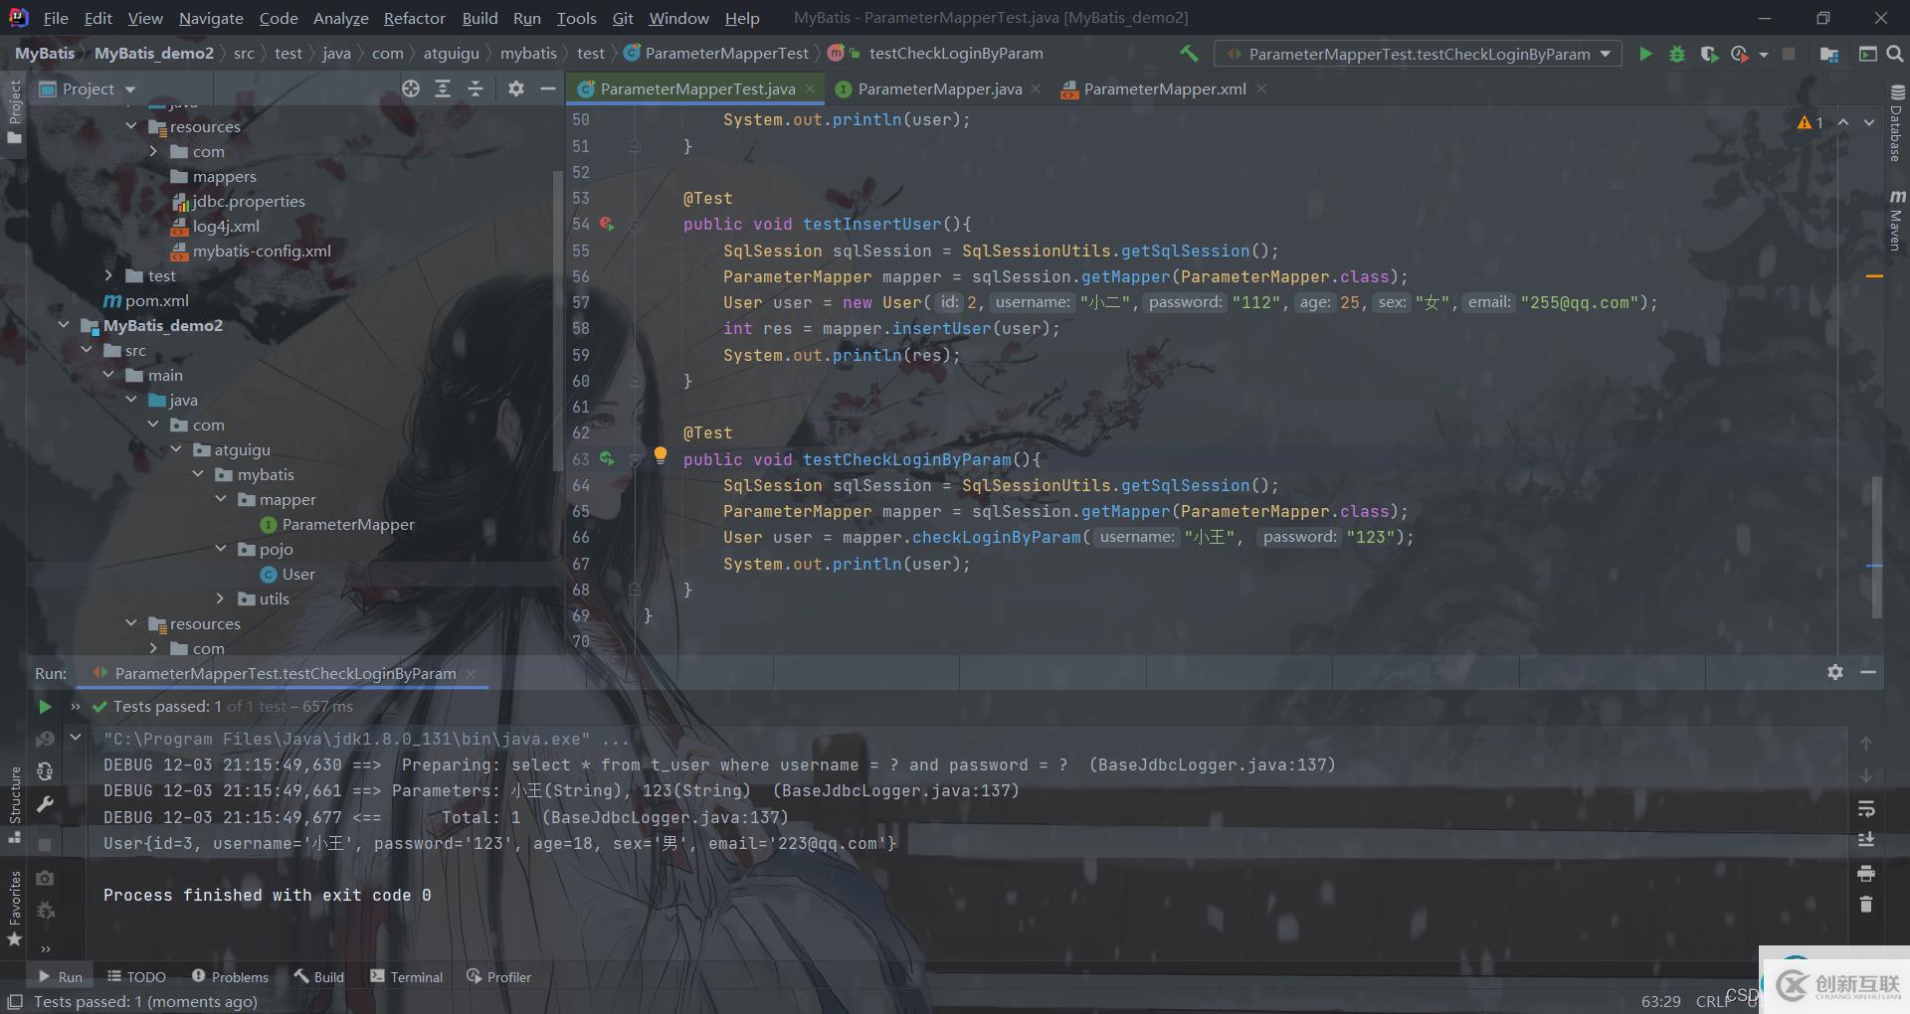This screenshot has width=1910, height=1014.
Task: Collapse all in Project tree
Action: pos(476,88)
